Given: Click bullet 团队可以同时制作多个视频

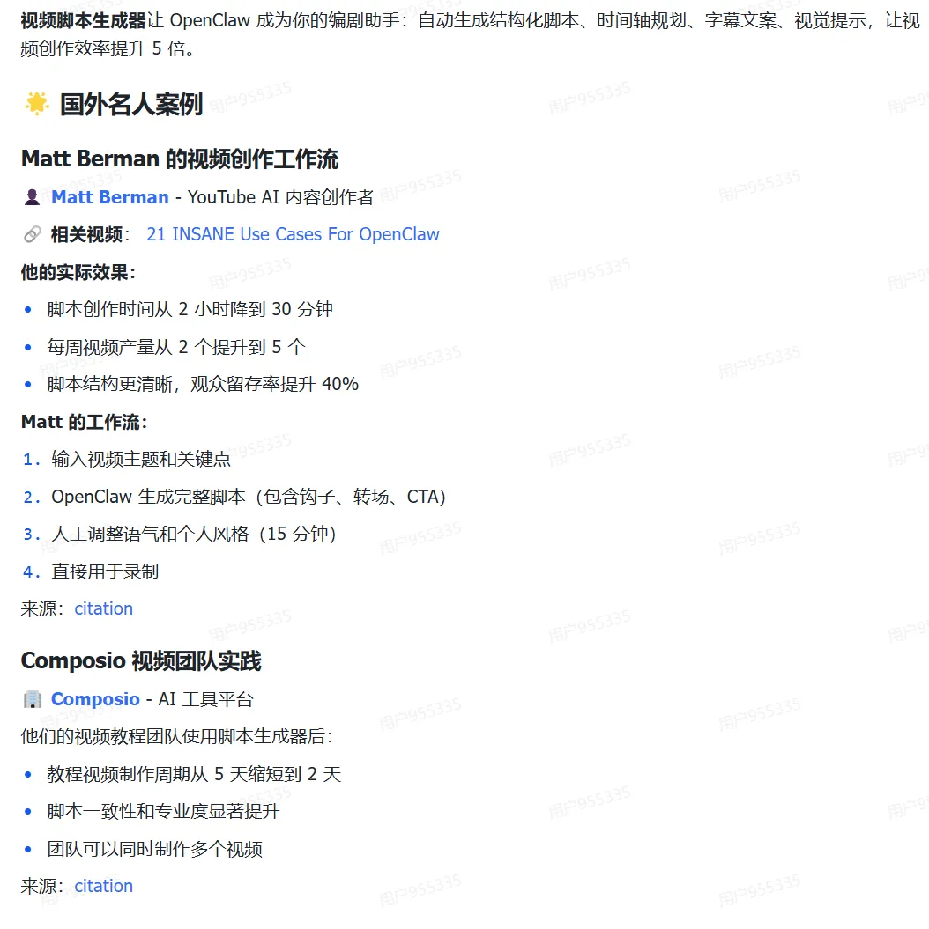Looking at the screenshot, I should (x=154, y=849).
